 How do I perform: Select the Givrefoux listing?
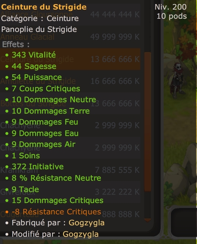70,192
